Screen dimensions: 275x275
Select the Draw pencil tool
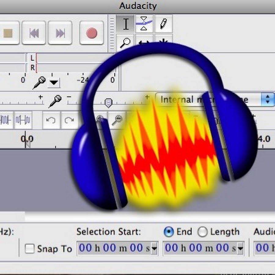[x=163, y=24]
